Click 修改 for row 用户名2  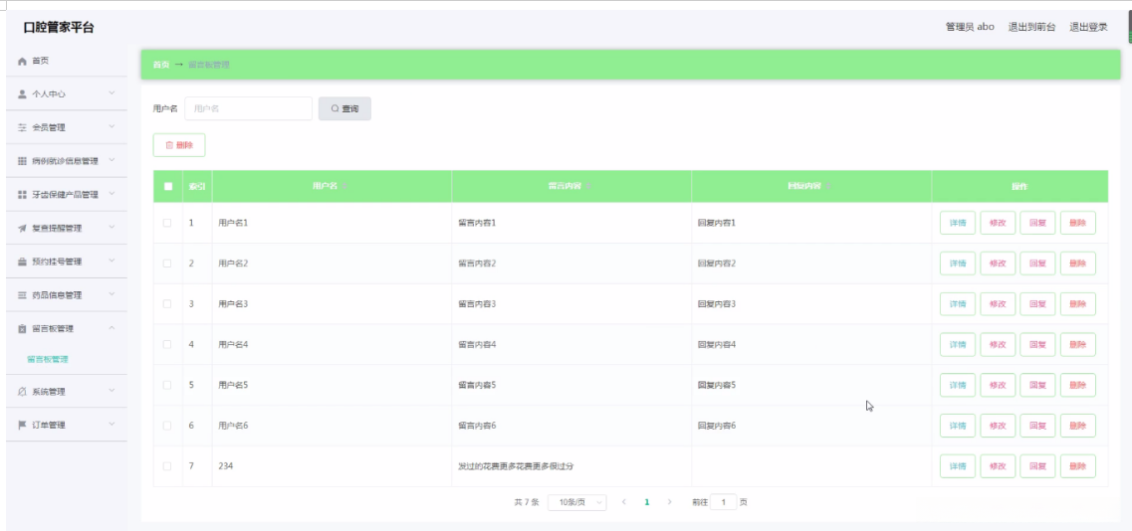point(998,264)
